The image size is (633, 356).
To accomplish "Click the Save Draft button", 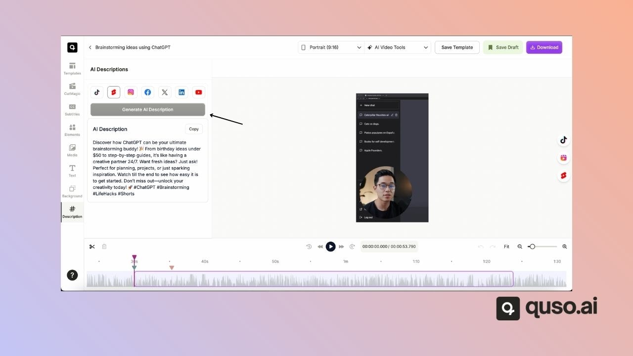I will coord(503,47).
